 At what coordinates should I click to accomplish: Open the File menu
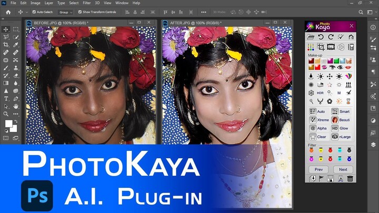tap(13, 3)
